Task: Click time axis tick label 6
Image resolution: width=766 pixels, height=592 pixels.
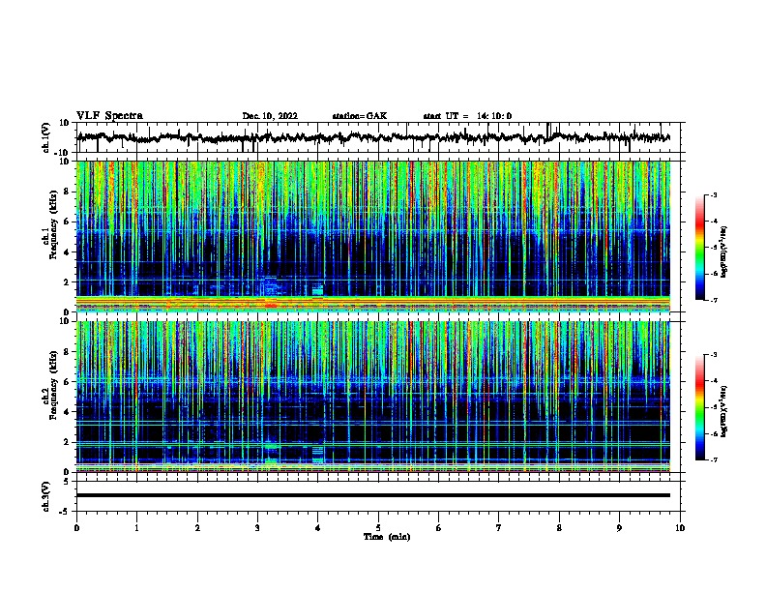Action: [x=439, y=528]
